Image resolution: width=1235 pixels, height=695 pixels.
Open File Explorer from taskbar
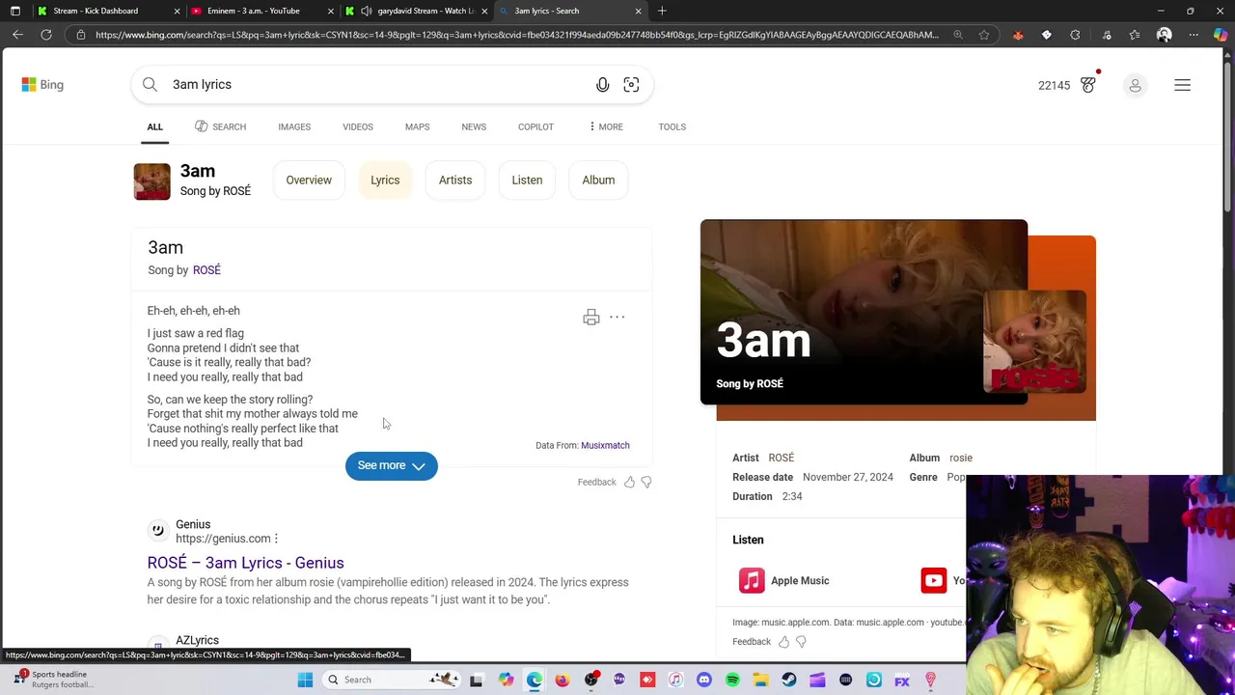pos(760,680)
